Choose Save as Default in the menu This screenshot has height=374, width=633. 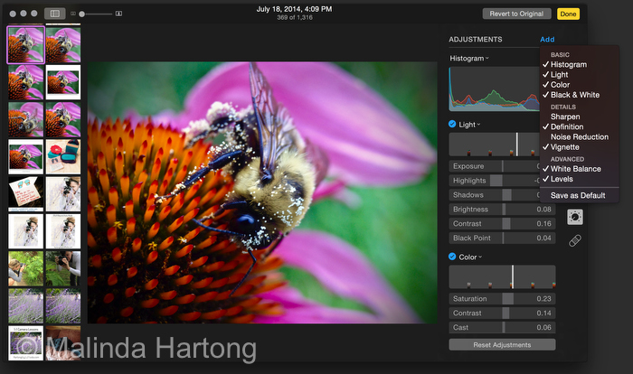pyautogui.click(x=580, y=195)
